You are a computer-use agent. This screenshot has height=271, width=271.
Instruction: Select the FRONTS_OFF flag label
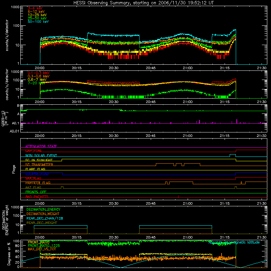point(36,192)
